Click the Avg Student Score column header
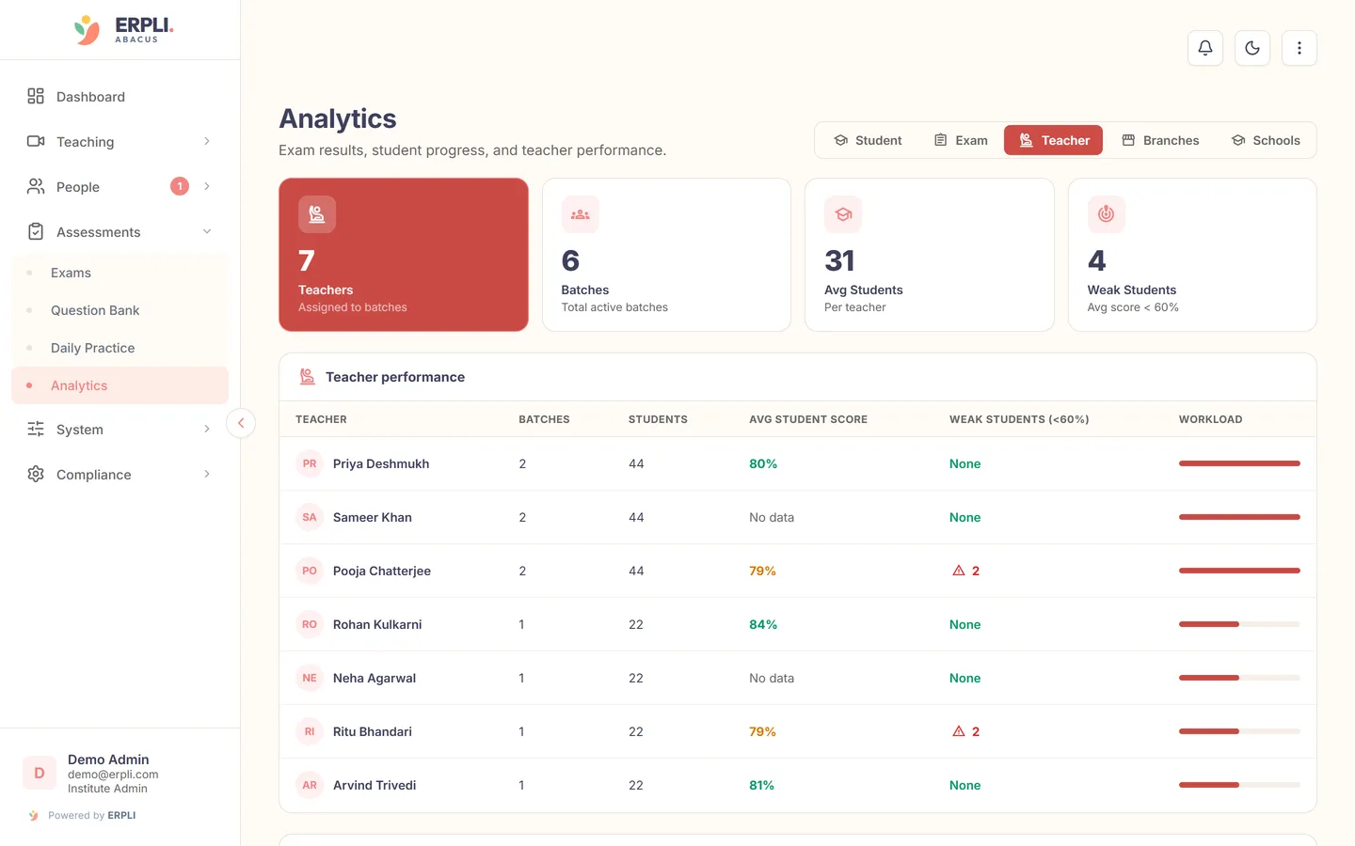 pyautogui.click(x=808, y=419)
